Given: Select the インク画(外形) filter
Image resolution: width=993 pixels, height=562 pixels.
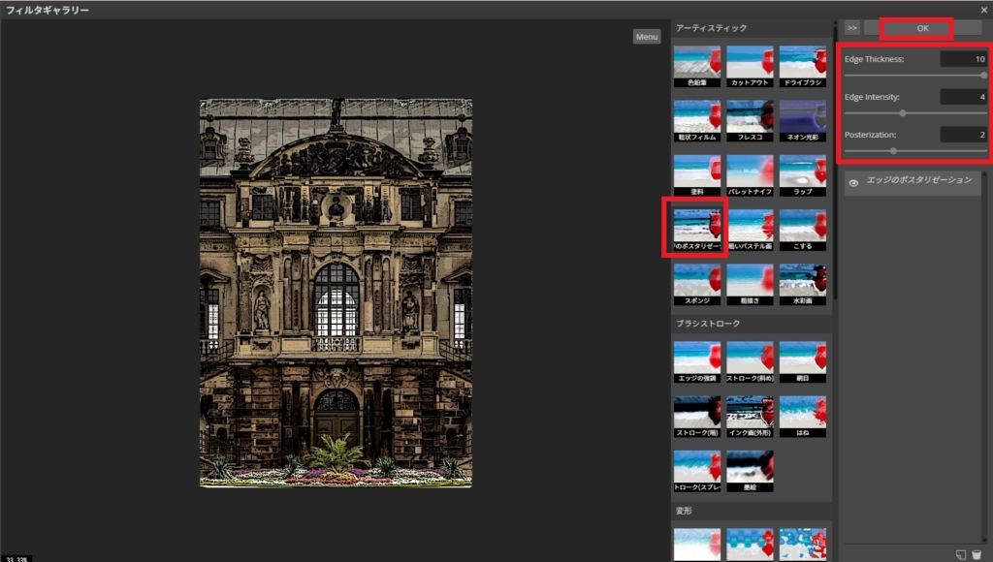Looking at the screenshot, I should (x=751, y=416).
